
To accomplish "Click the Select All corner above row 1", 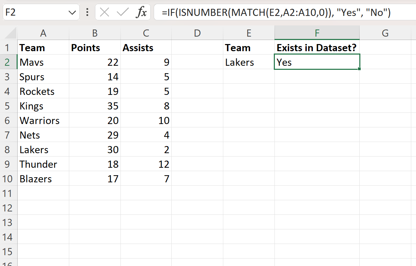I will pyautogui.click(x=9, y=33).
